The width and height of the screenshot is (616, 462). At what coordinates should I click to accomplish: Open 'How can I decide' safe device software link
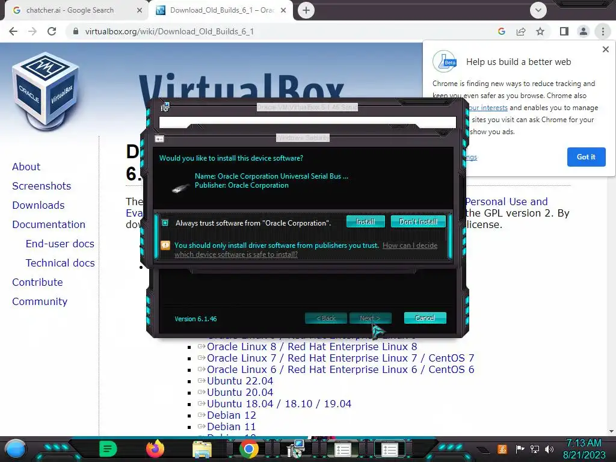tap(410, 245)
